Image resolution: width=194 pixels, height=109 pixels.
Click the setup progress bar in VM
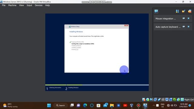(x=97, y=85)
